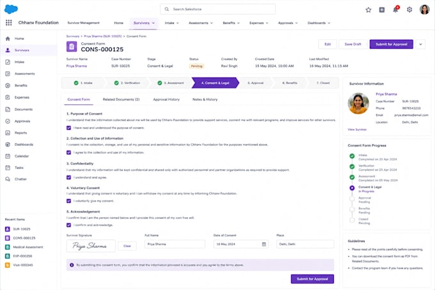Open more actions dropdown beside Submit for Approval
The height and width of the screenshot is (290, 435).
(x=420, y=44)
